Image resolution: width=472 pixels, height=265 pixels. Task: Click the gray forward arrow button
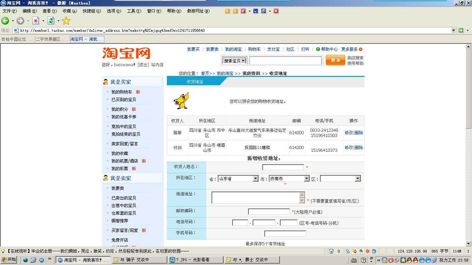coord(20,21)
